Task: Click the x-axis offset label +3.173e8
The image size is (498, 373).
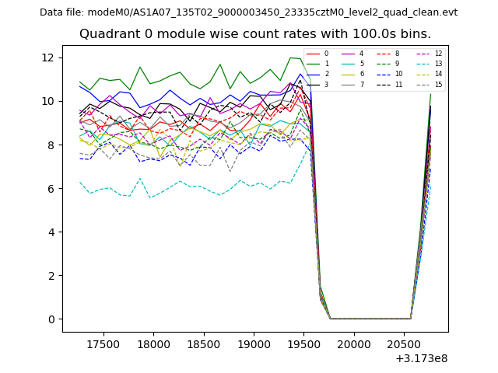Action: pyautogui.click(x=421, y=358)
